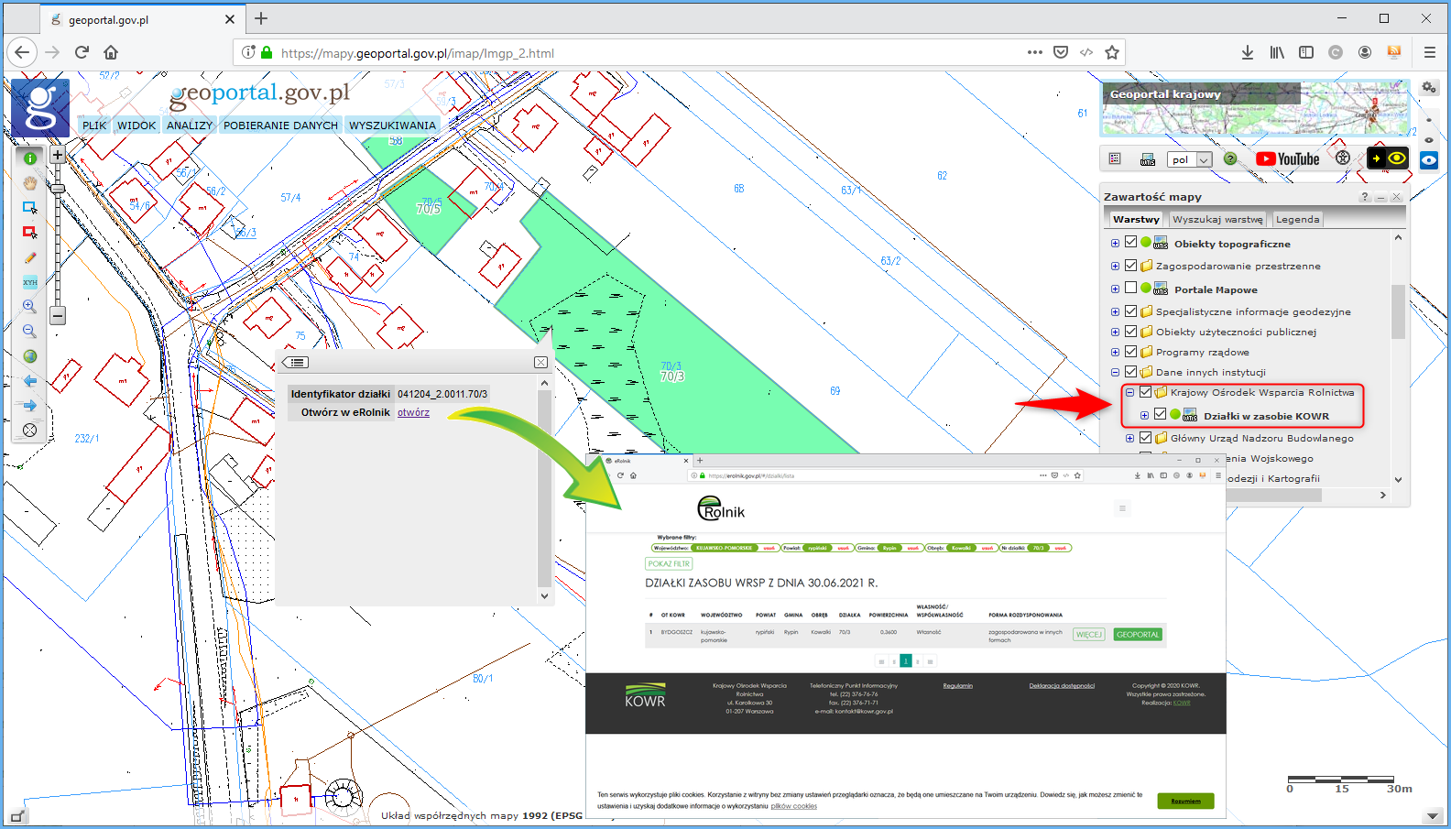
Task: Click the map zoom slider handle
Action: (x=58, y=189)
